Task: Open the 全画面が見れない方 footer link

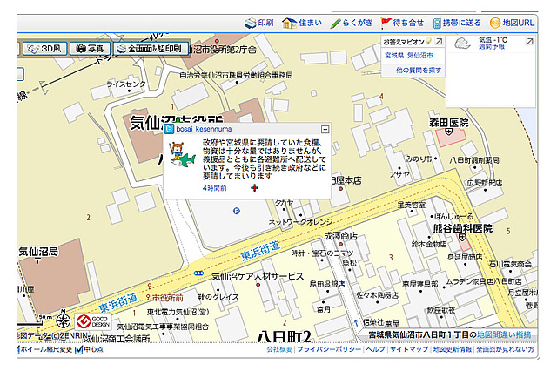Action: tap(505, 350)
